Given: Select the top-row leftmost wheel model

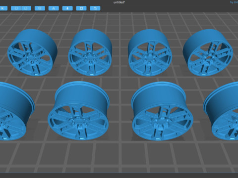Looking at the screenshot, I should click(x=32, y=52).
